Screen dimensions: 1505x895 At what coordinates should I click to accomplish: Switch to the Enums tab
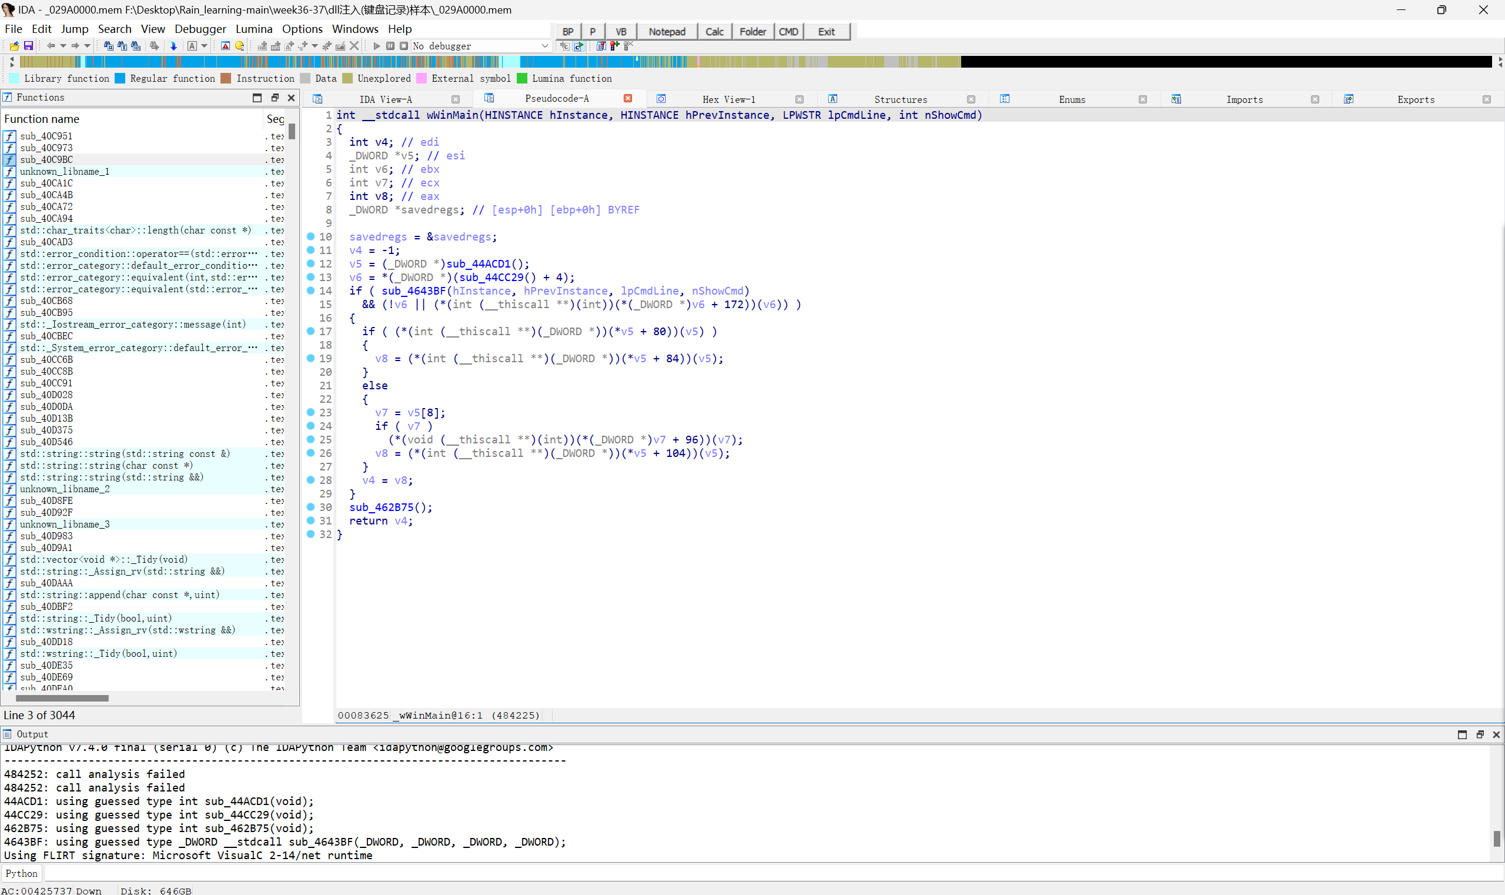1072,99
